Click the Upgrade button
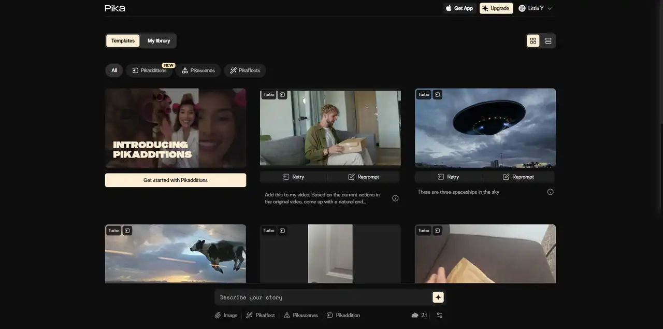The image size is (663, 329). click(x=496, y=8)
